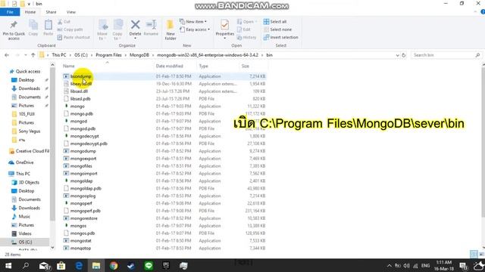Click MongoDB in breadcrumb path

139,55
